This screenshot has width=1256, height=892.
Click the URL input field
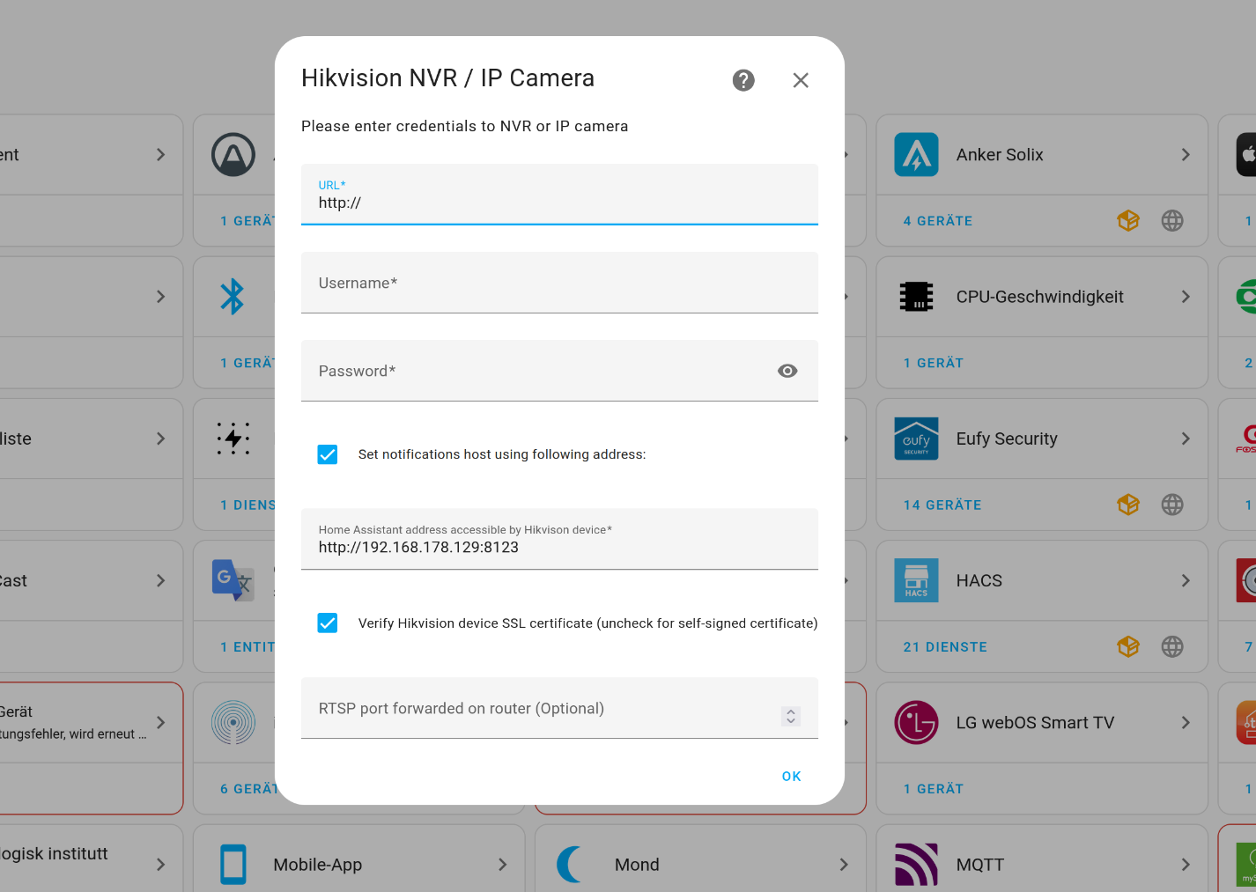559,195
